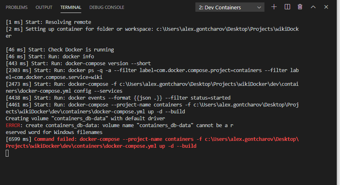Open the '2: Dev Containers' terminal dropdown
This screenshot has width=340, height=185.
pos(230,7)
